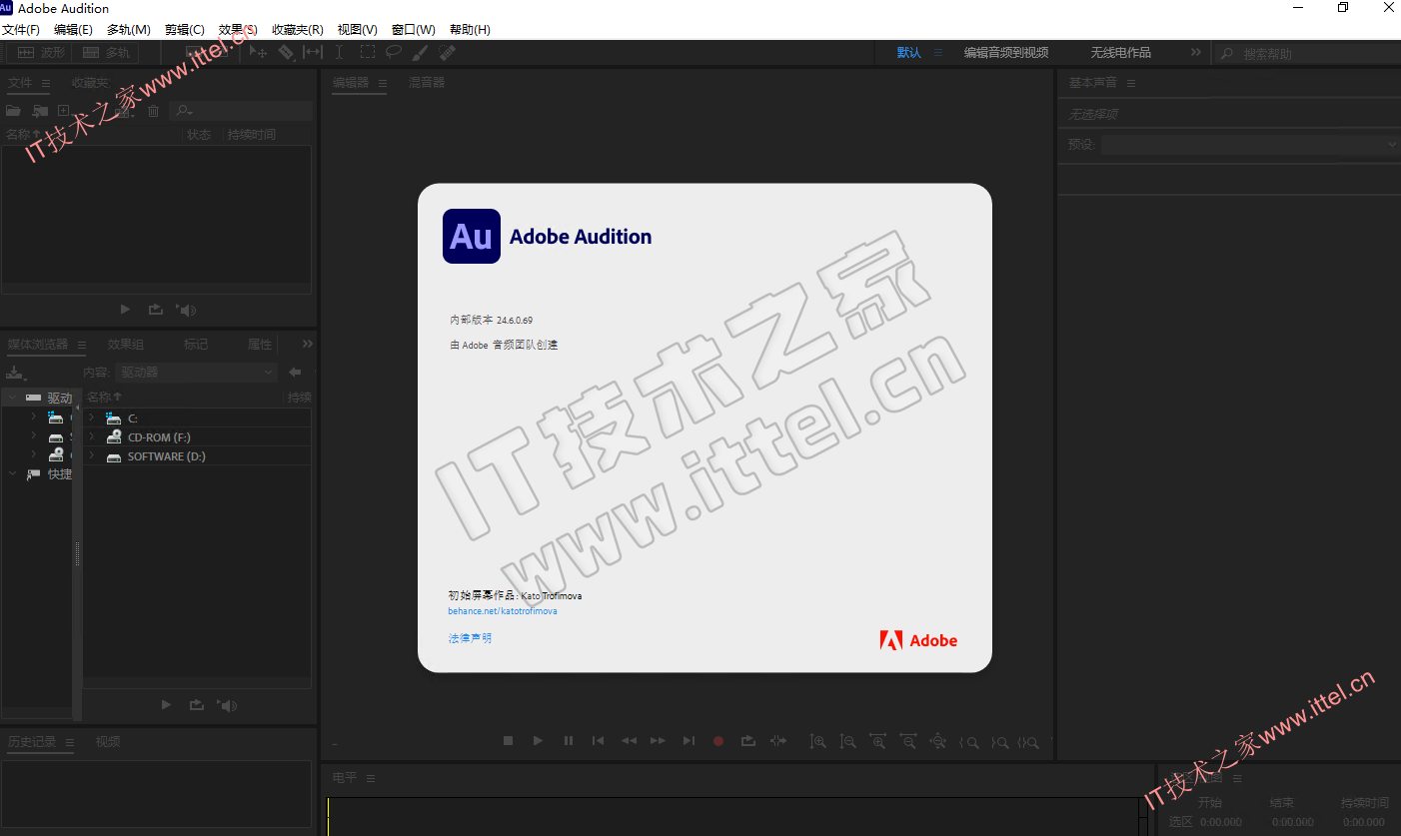This screenshot has height=836, width=1401.
Task: Click the Import File icon in Files panel
Action: (x=40, y=111)
